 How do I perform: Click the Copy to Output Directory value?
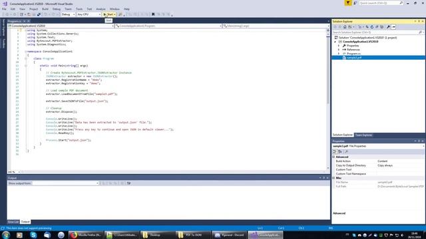pyautogui.click(x=385, y=165)
